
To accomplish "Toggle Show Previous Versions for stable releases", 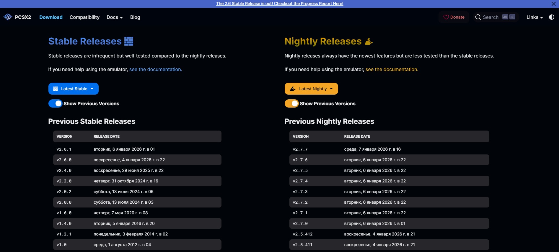I will tap(55, 103).
